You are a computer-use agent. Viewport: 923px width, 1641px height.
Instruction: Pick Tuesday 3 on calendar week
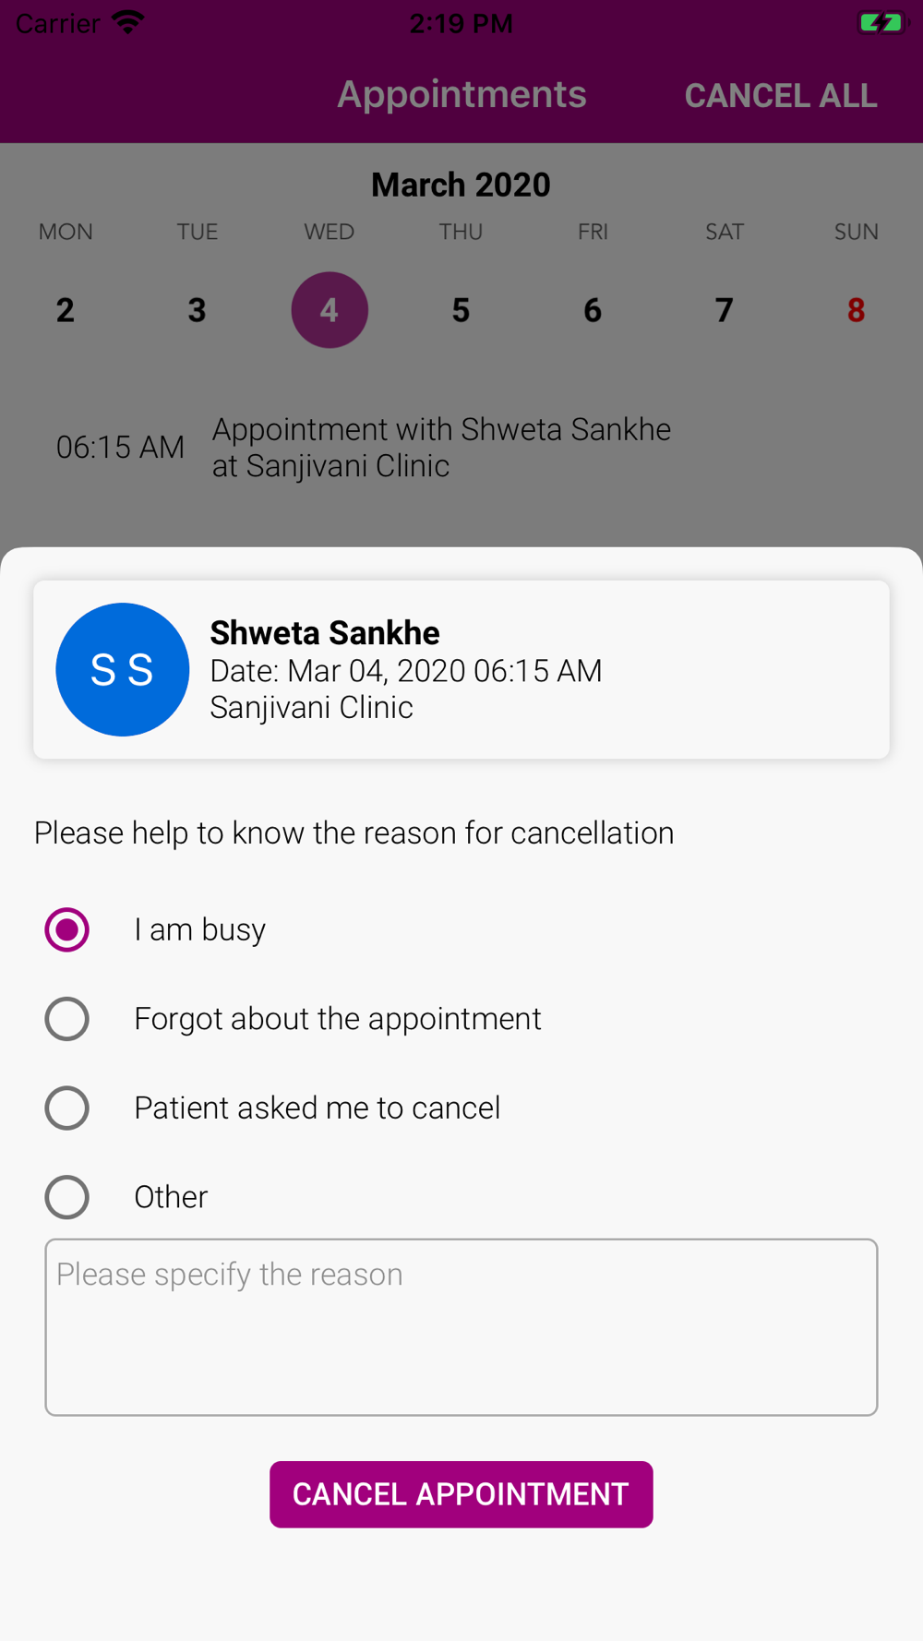click(198, 310)
